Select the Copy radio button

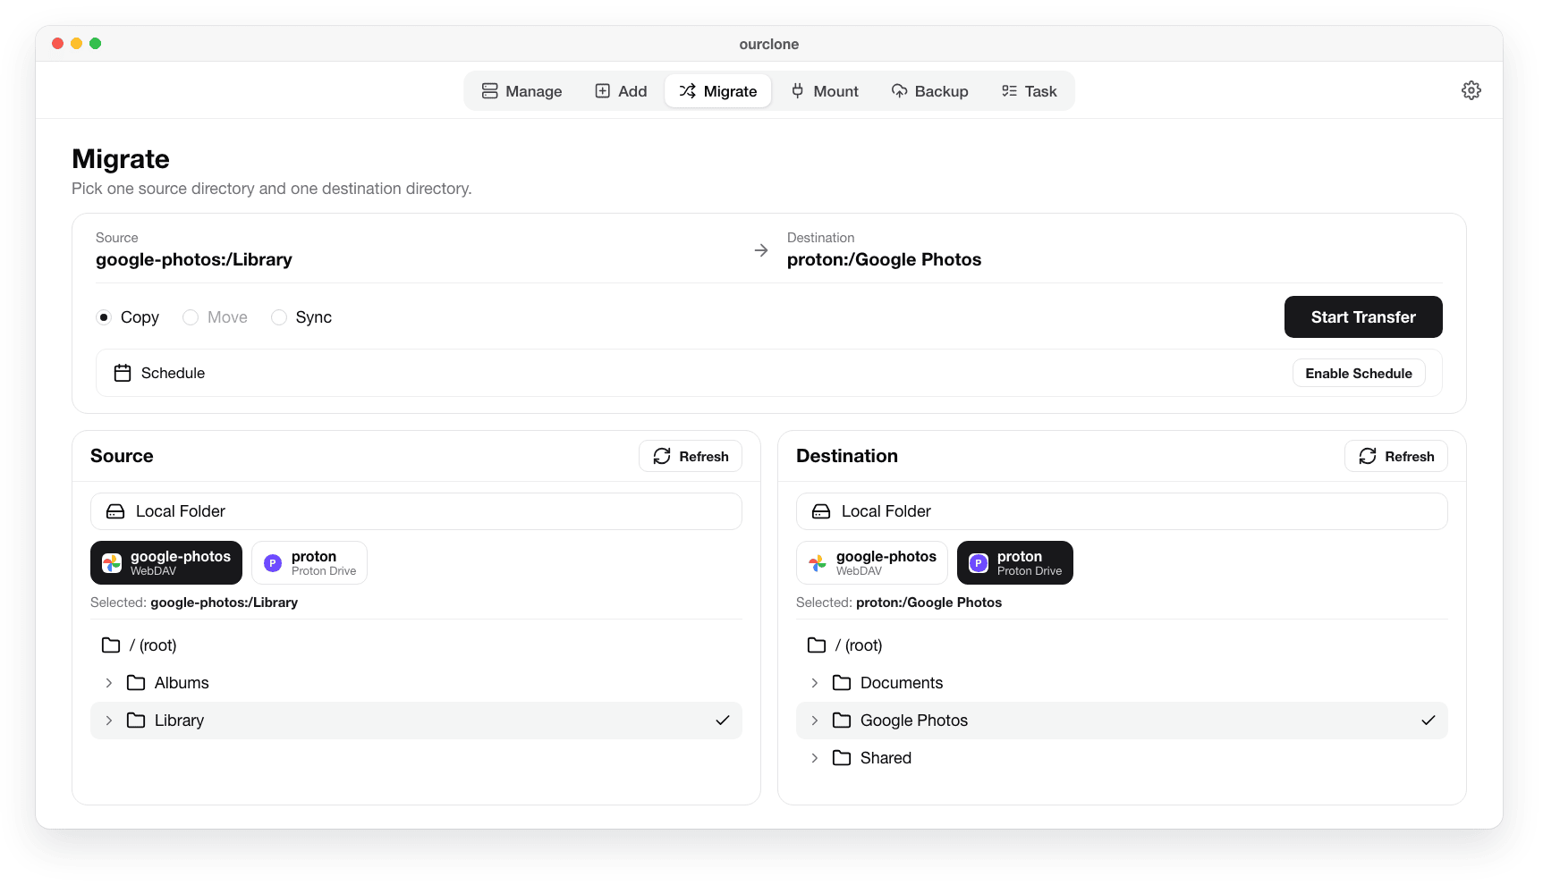click(x=104, y=317)
